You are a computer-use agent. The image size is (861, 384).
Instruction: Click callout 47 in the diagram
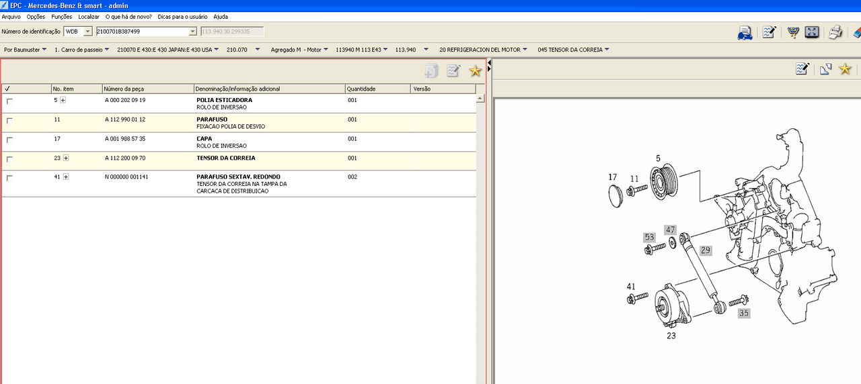coord(670,230)
